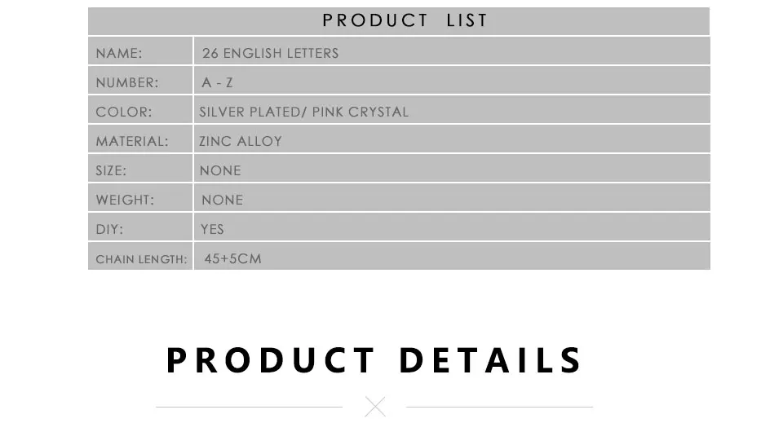This screenshot has height=423, width=783.
Task: Click the NUMBER: label cell
Action: tap(140, 81)
